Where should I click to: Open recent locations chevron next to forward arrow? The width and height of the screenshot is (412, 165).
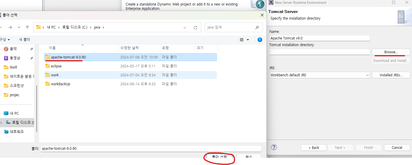pyautogui.click(x=19, y=27)
